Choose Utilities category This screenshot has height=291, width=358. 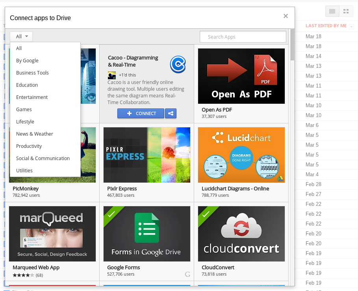pyautogui.click(x=45, y=170)
